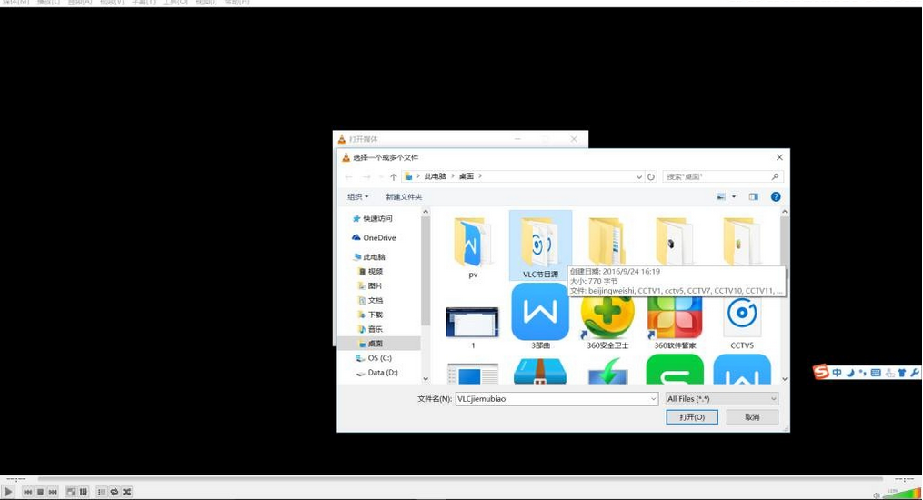Show extended settings equalizer in VLC

[84, 492]
